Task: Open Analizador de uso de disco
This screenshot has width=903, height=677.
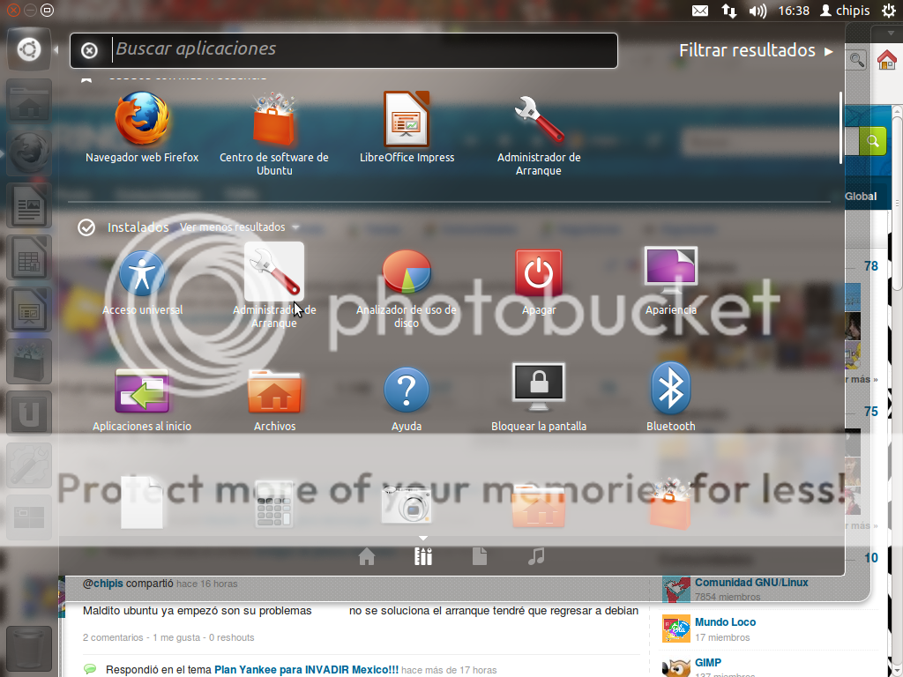Action: point(406,288)
